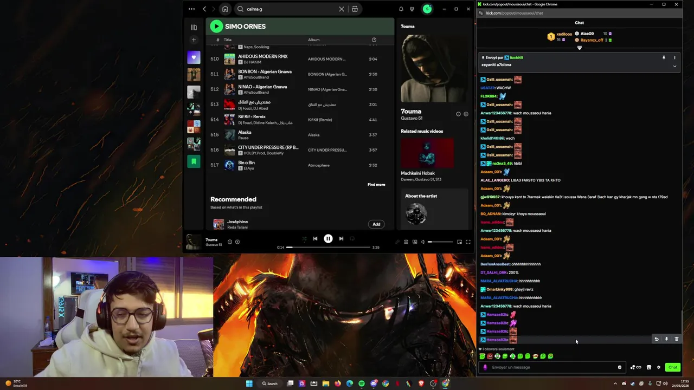Toggle shuffle in player bar
694x390 pixels.
tap(304, 238)
